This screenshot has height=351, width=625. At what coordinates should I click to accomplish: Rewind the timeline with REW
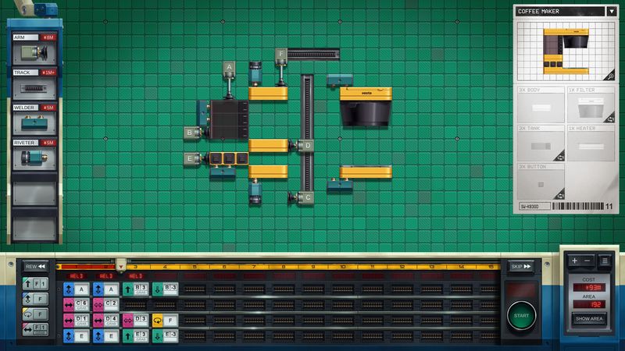coord(34,266)
